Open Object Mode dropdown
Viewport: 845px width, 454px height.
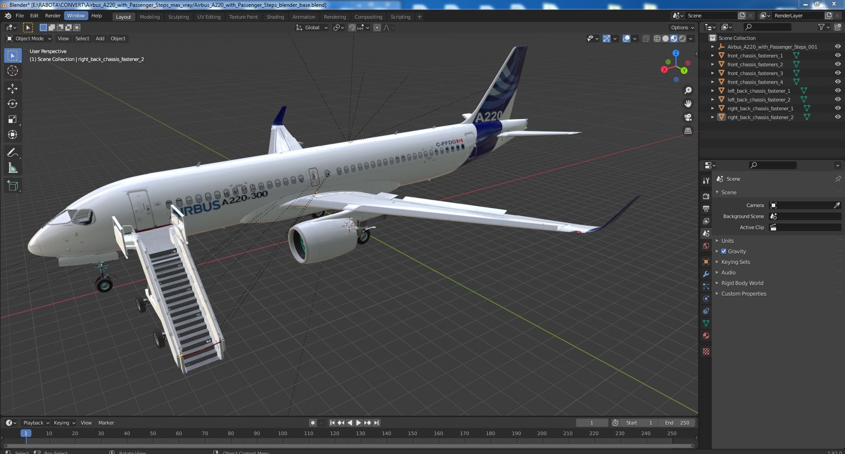click(x=29, y=39)
